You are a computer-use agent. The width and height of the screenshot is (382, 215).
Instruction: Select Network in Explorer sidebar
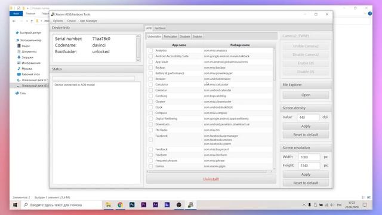click(21, 93)
